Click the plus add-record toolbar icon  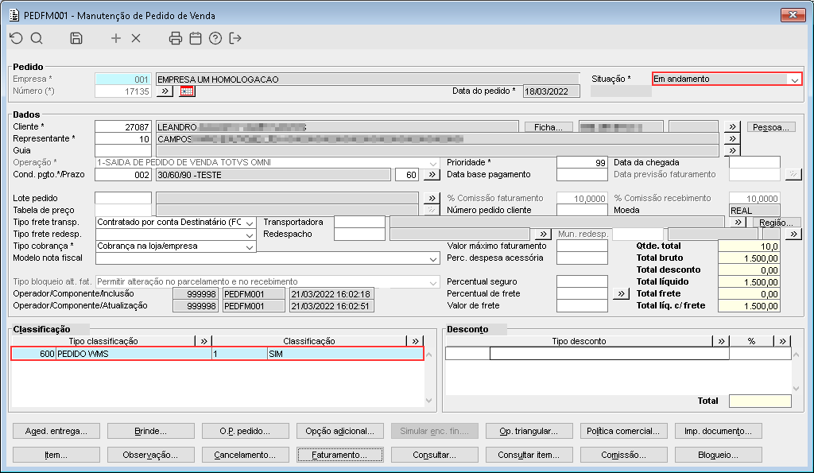[116, 38]
